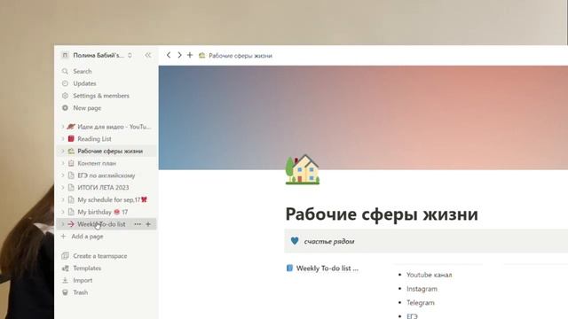Click the счастье рядом callout block
This screenshot has width=568, height=319.
click(426, 241)
